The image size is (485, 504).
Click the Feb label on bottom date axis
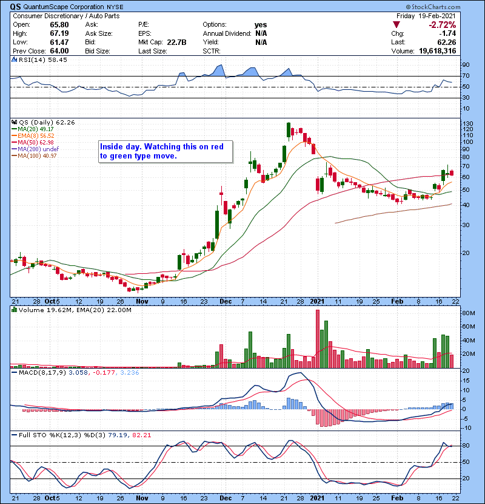pyautogui.click(x=397, y=498)
